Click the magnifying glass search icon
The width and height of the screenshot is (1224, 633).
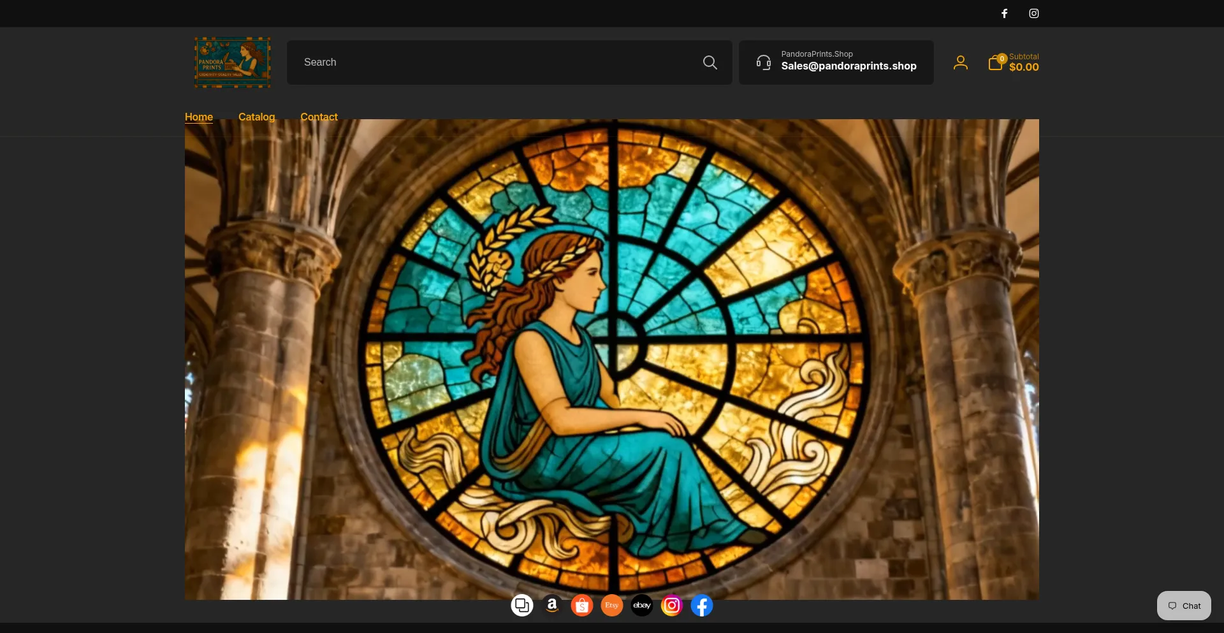[710, 62]
